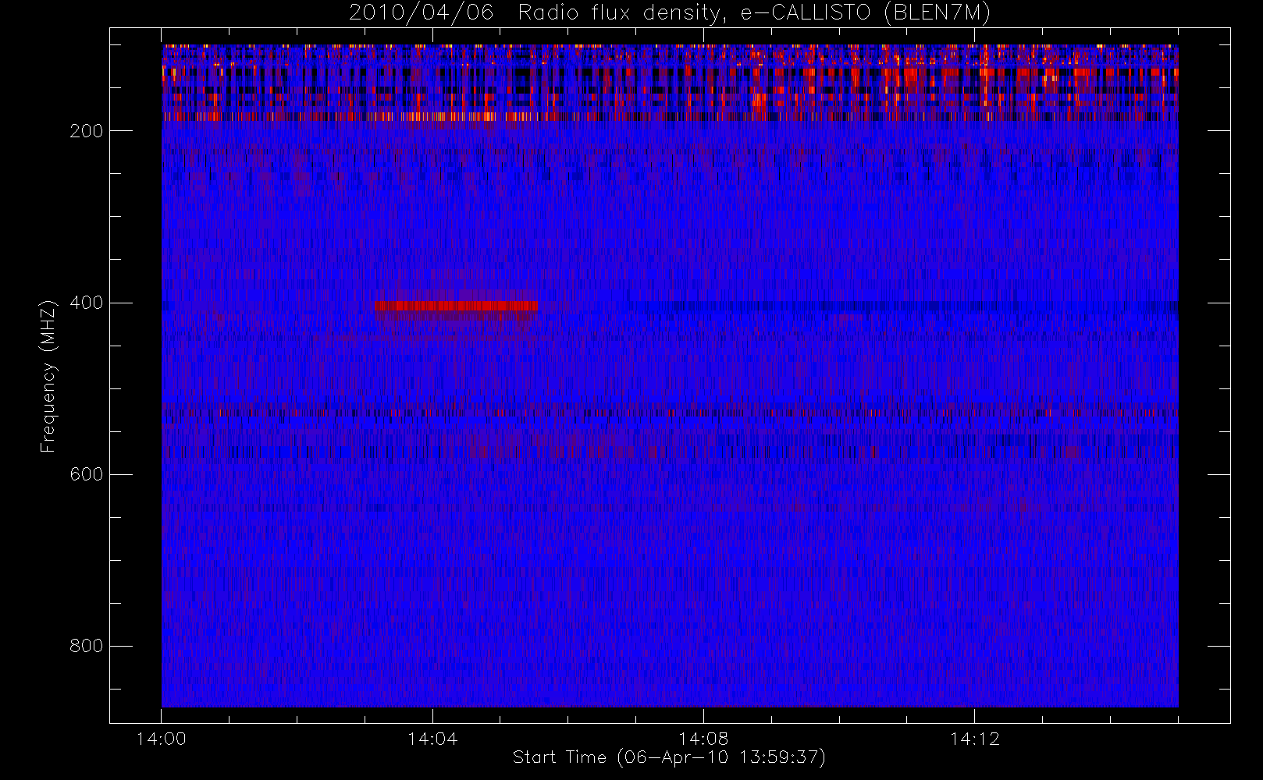Click the 14:08 time tick label

(x=703, y=739)
